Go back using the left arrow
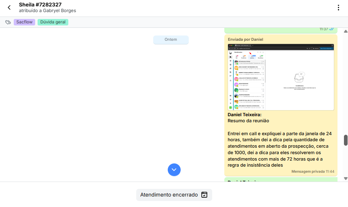This screenshot has width=348, height=207. [x=9, y=8]
